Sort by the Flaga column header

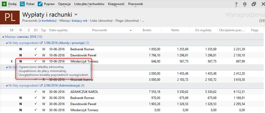[x=255, y=30]
